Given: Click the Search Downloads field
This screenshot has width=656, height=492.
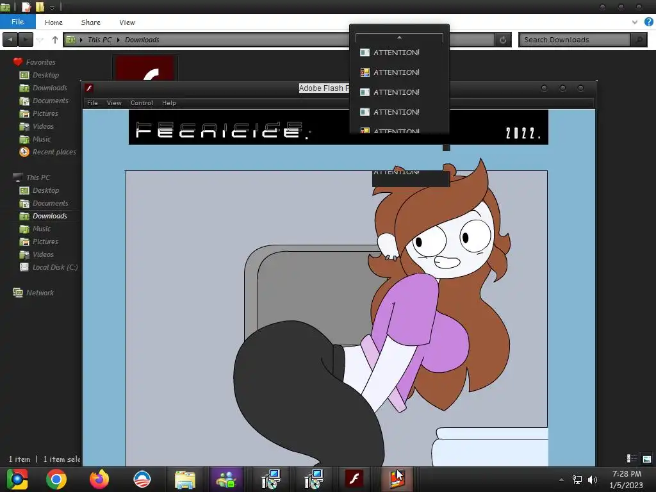Looking at the screenshot, I should tap(575, 40).
